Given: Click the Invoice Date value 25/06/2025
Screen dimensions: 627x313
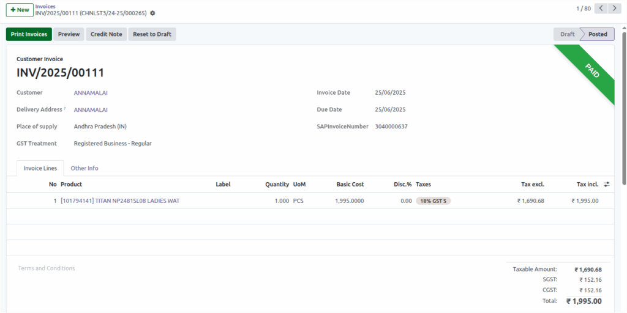Looking at the screenshot, I should pos(390,93).
